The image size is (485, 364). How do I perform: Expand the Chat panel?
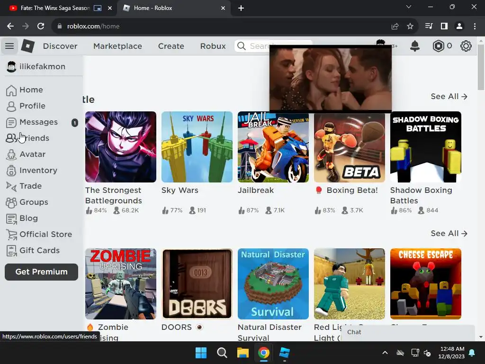(408, 333)
